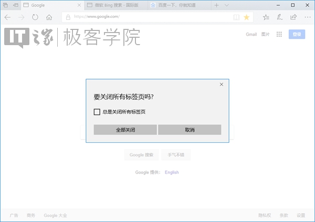This screenshot has height=222, width=315.
Task: Click the 全部关闭 button
Action: coord(125,130)
